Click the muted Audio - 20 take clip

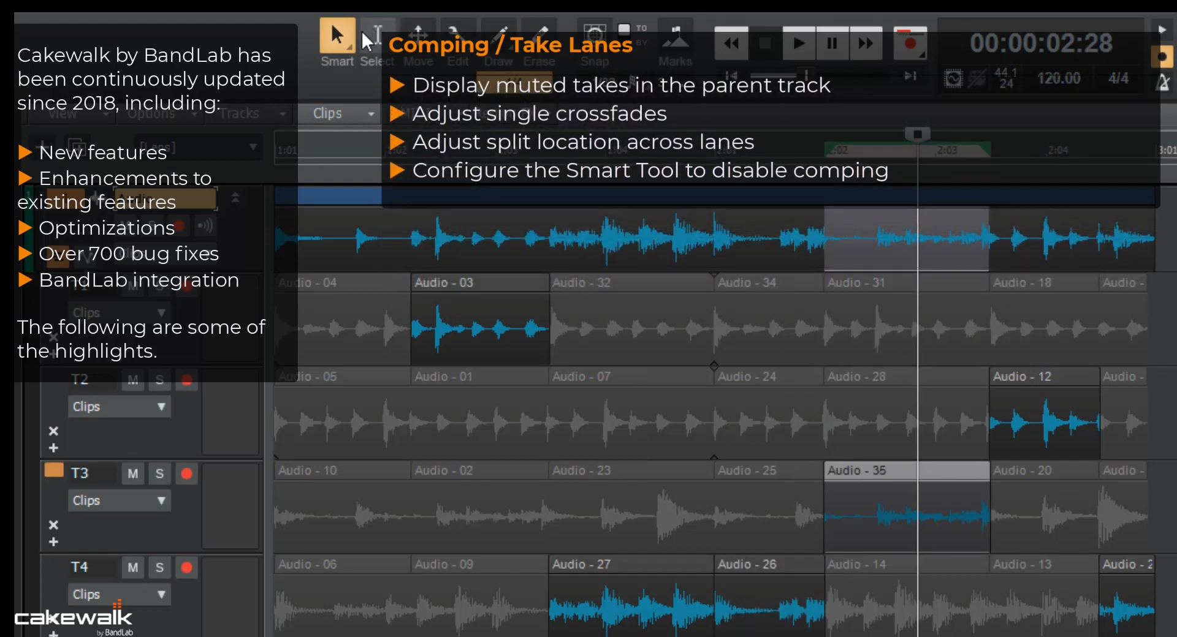point(1044,507)
